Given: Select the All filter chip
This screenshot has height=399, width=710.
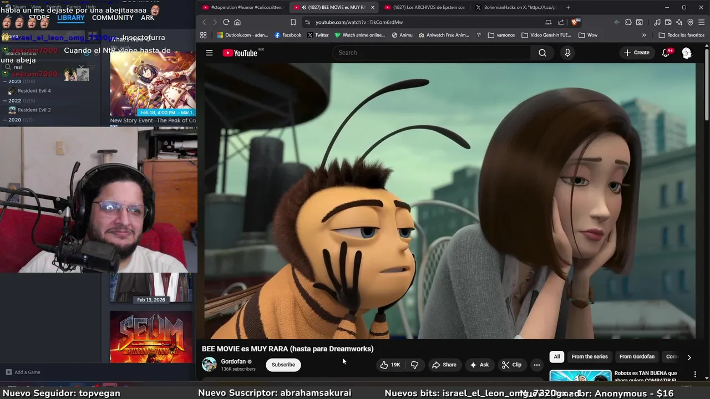Looking at the screenshot, I should [x=557, y=357].
